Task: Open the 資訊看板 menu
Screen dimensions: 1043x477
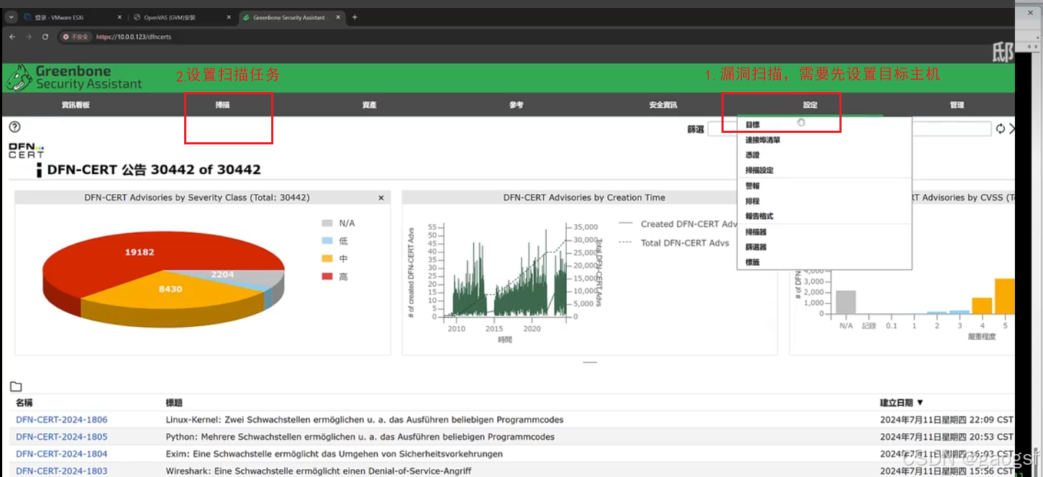Action: click(x=76, y=105)
